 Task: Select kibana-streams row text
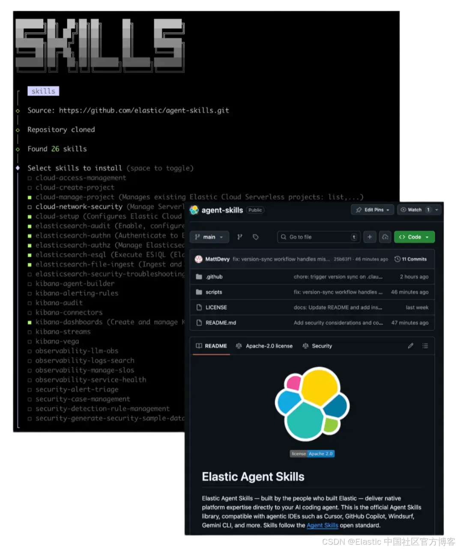coord(63,332)
